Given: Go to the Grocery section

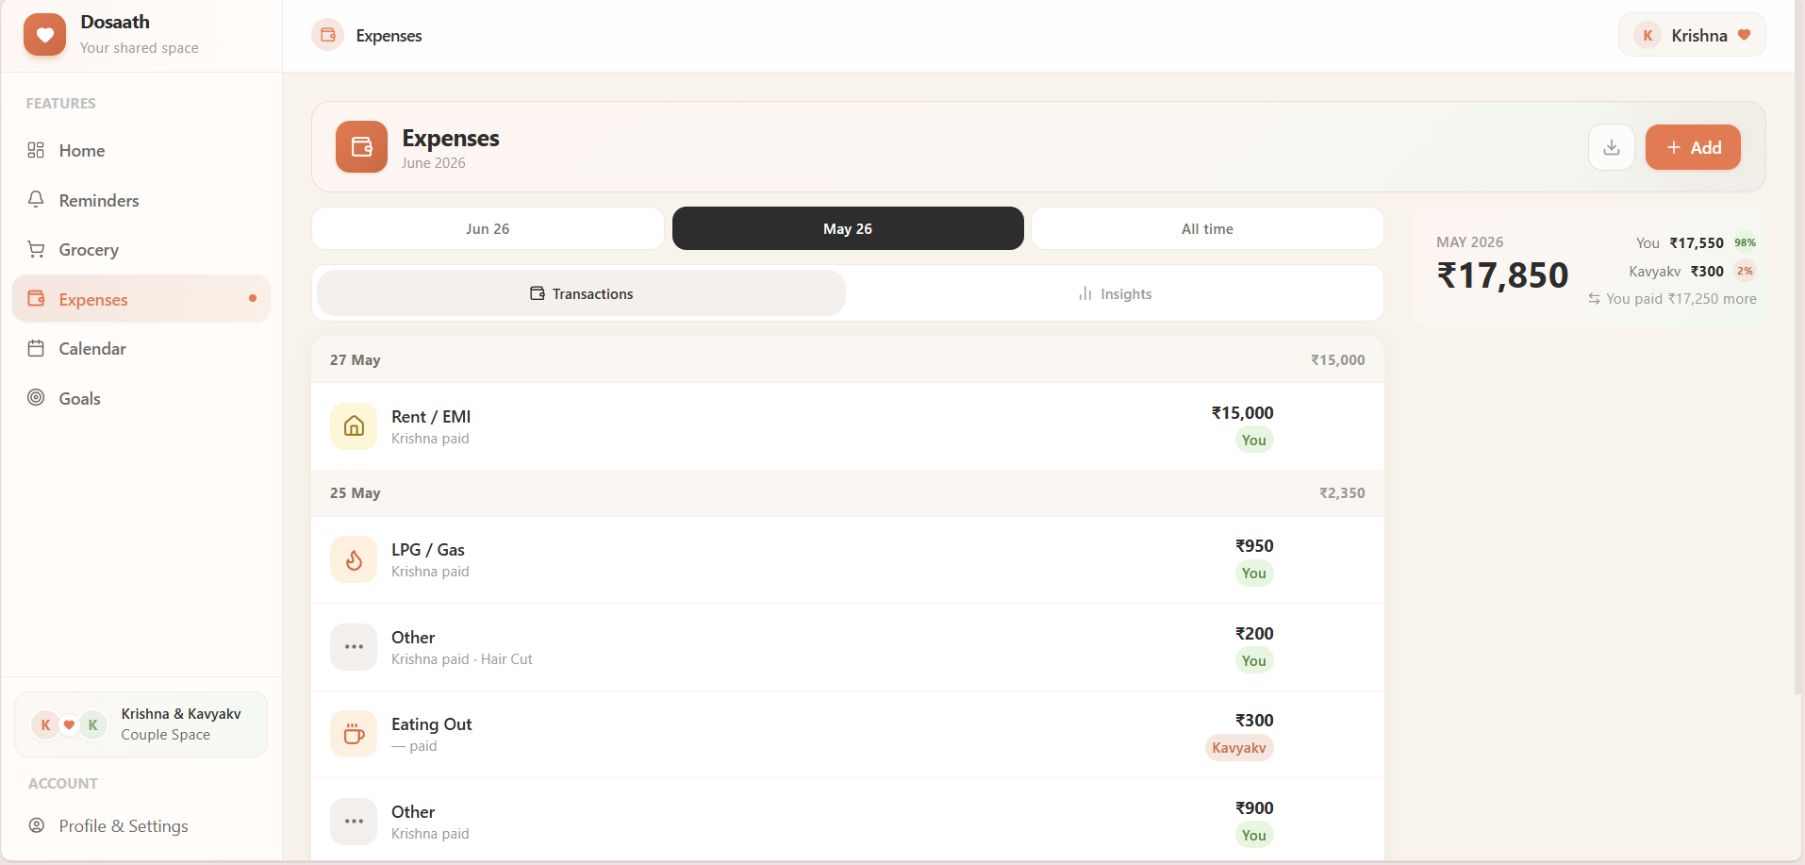Looking at the screenshot, I should [x=141, y=249].
